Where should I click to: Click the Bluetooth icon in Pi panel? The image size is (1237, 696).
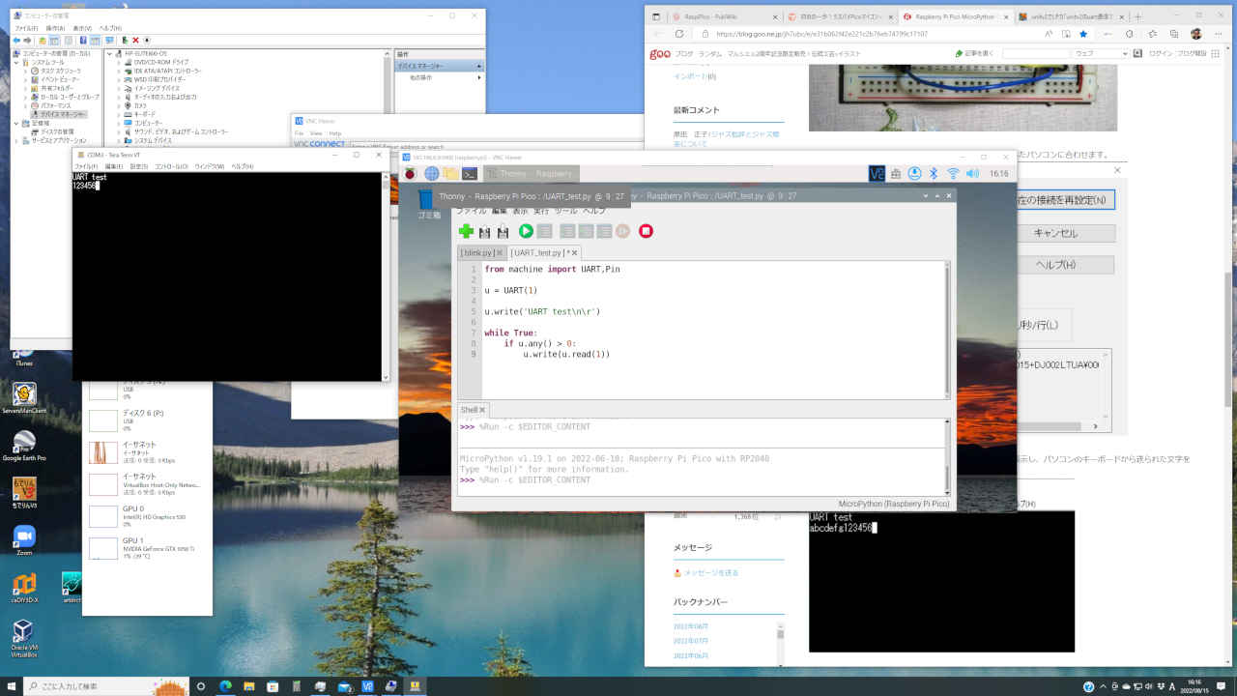point(934,173)
